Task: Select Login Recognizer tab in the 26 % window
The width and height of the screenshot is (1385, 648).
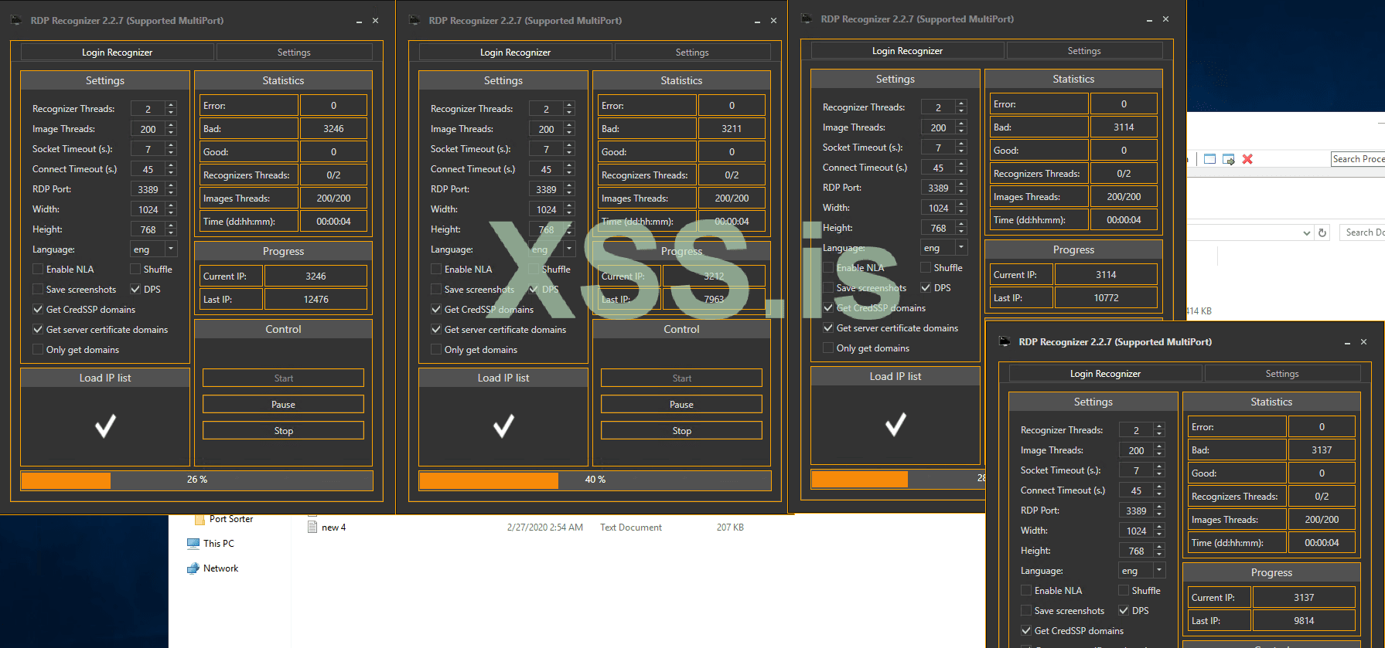Action: (x=118, y=53)
